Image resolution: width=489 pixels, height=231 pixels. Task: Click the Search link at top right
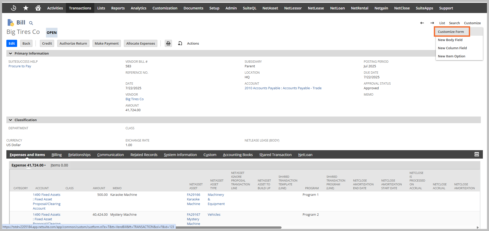[x=454, y=23]
